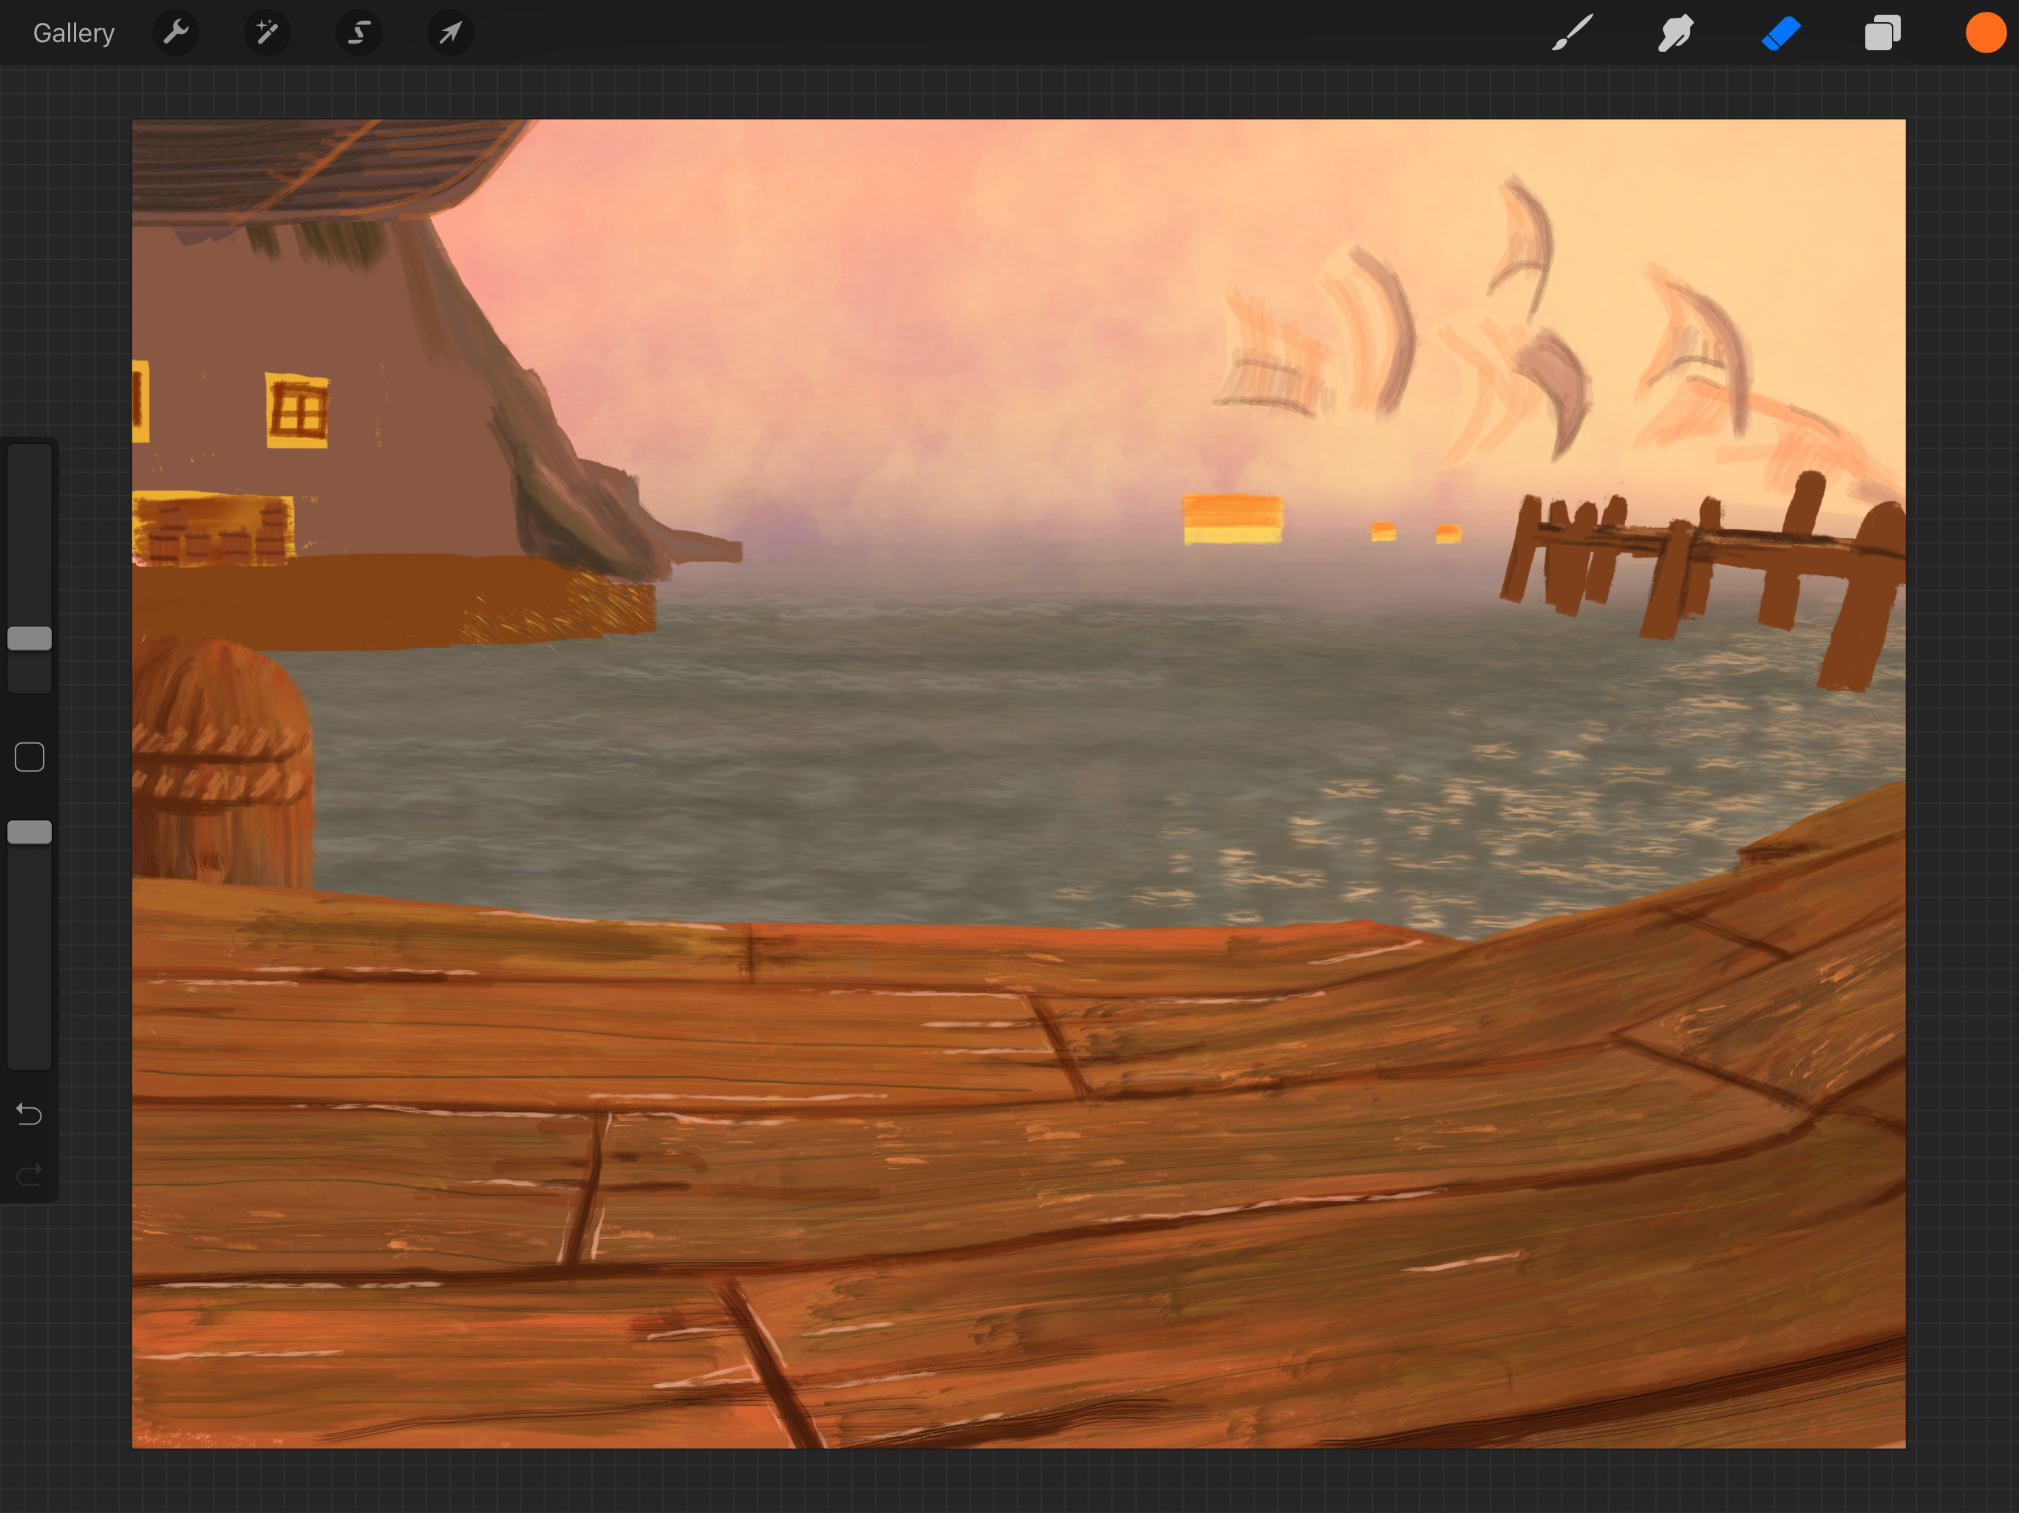This screenshot has height=1513, width=2019.
Task: Select the Smudge tool
Action: [1676, 33]
